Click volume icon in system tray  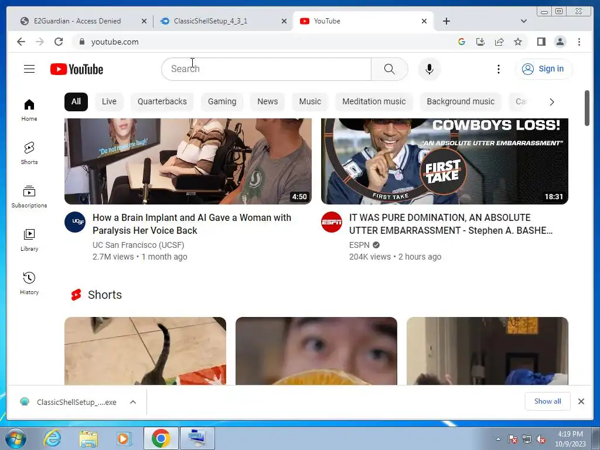[x=541, y=439]
